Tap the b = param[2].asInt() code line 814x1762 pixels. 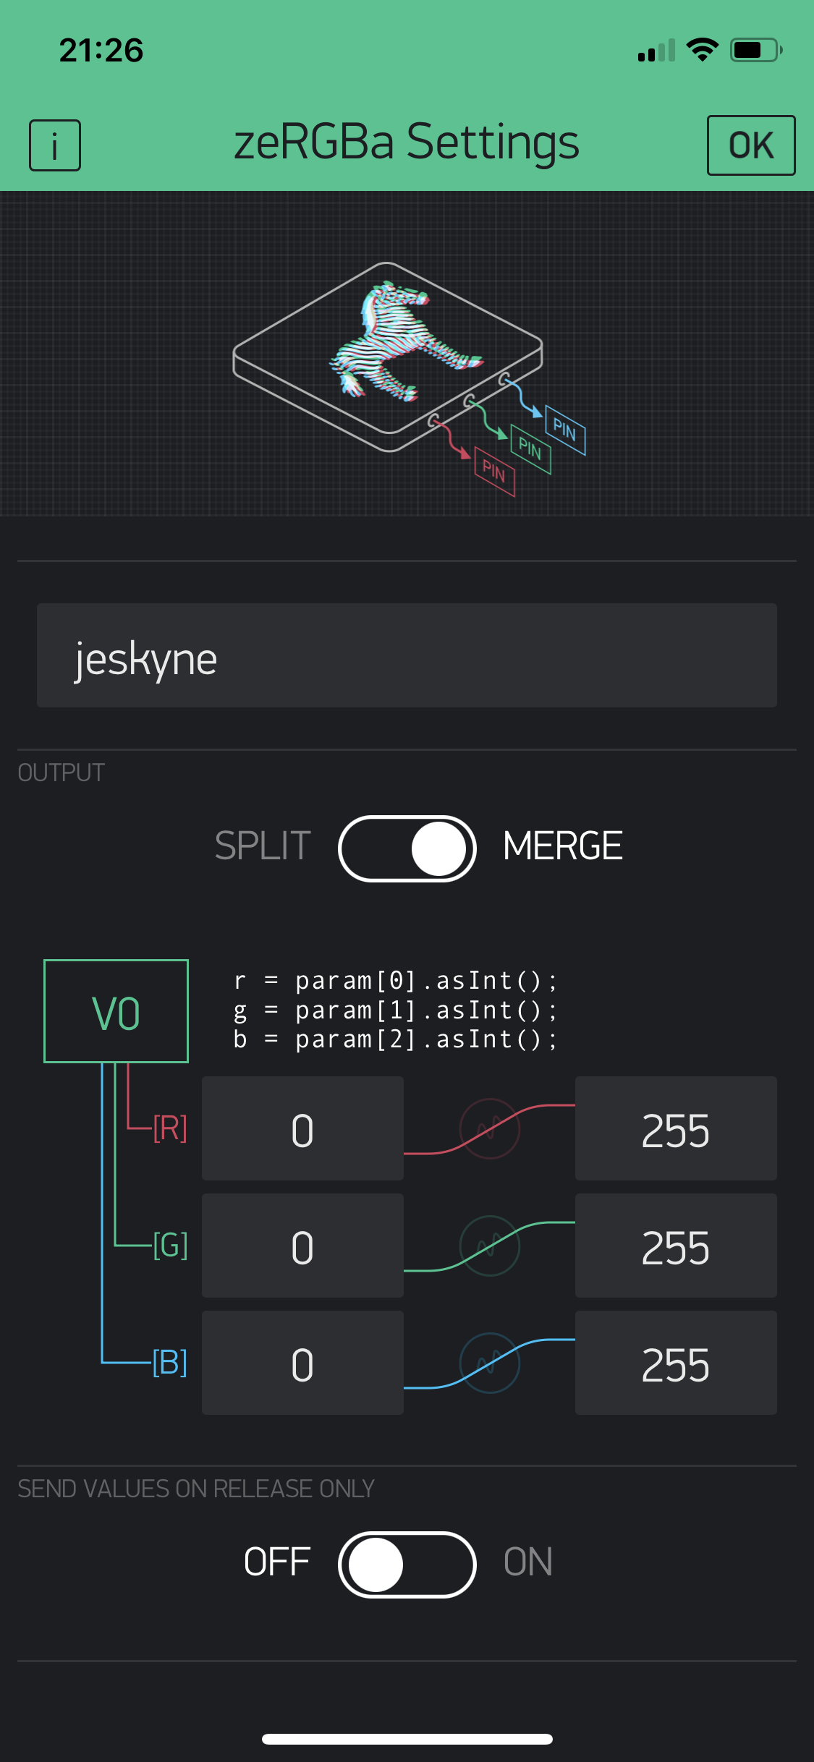point(396,1039)
